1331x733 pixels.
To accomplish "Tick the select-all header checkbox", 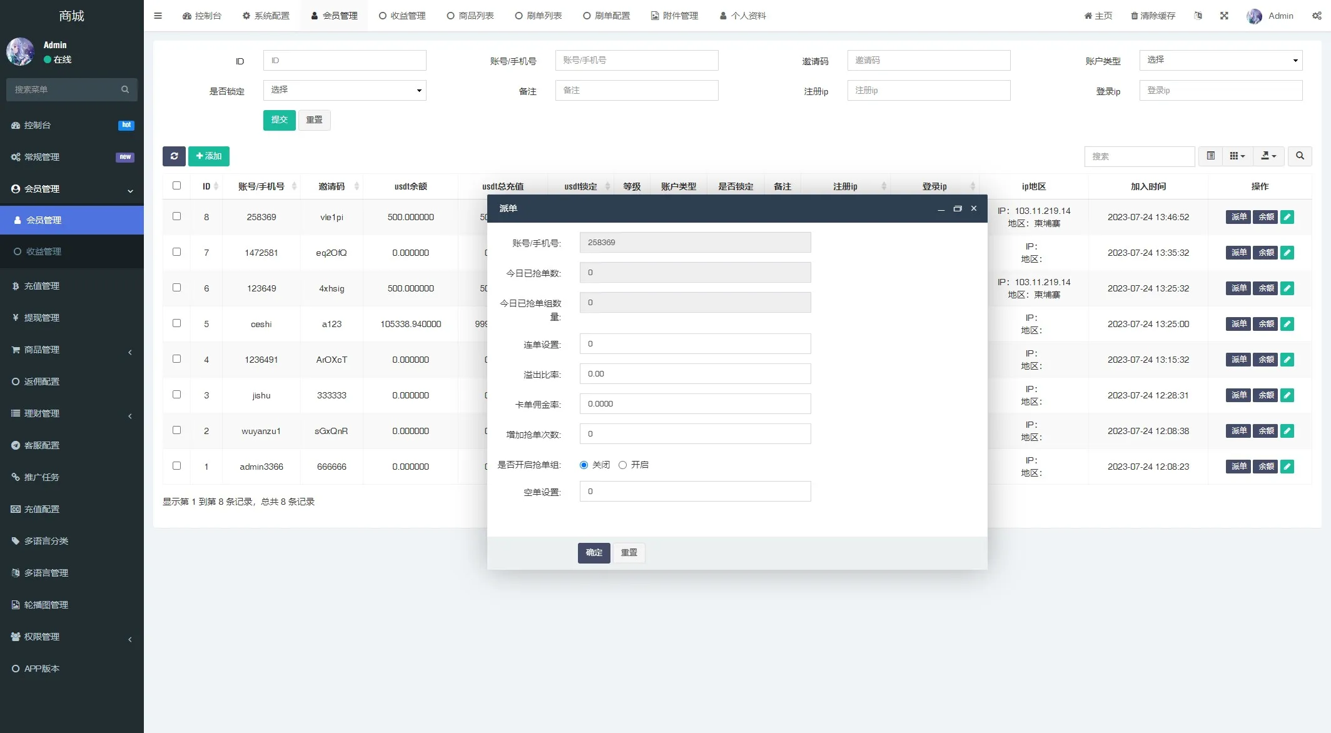I will (x=176, y=186).
